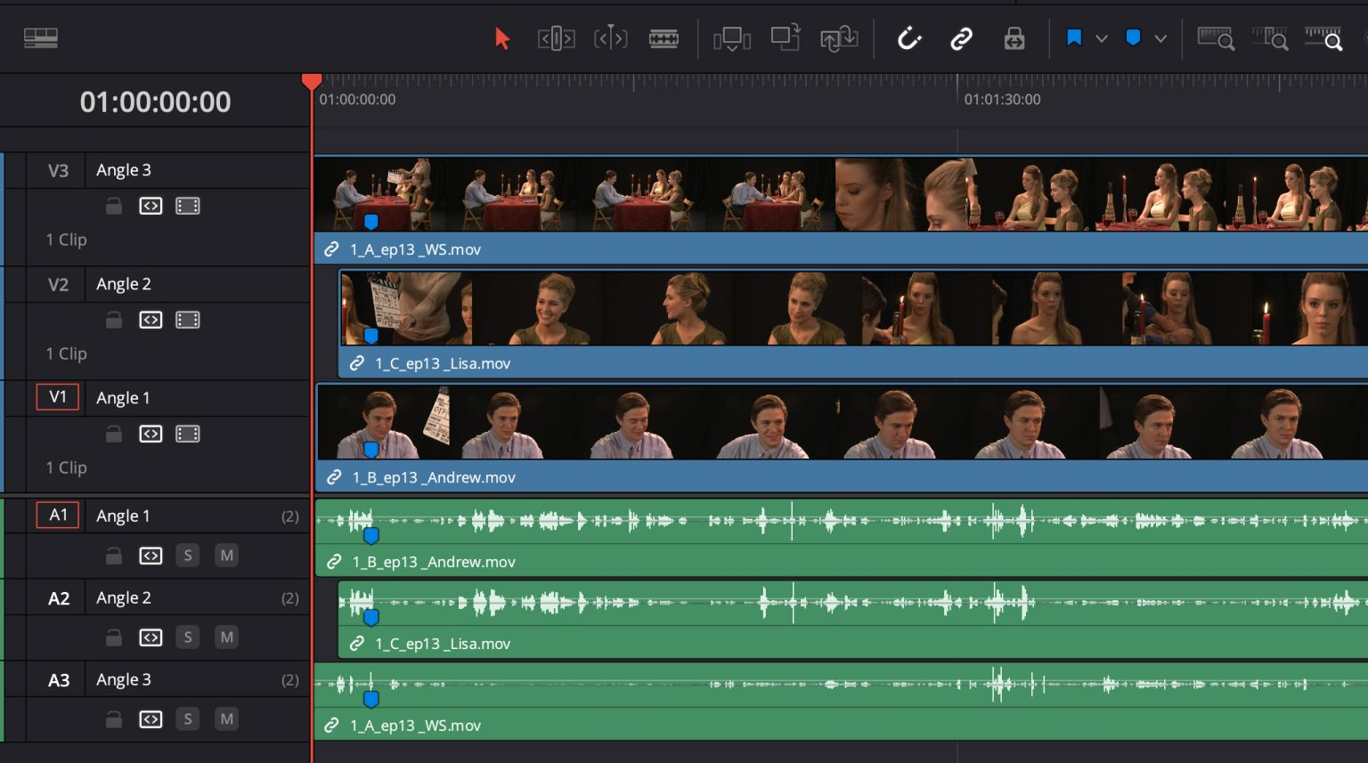1368x763 pixels.
Task: Activate the Trim Edit Mode tool
Action: tap(556, 38)
